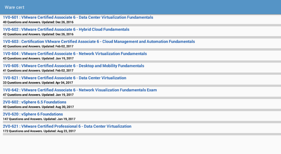Tap '42 Questions and Answers. Updated: Feb 02, 2017'
Viewport: 281px width, 154px height.
(x=38, y=46)
